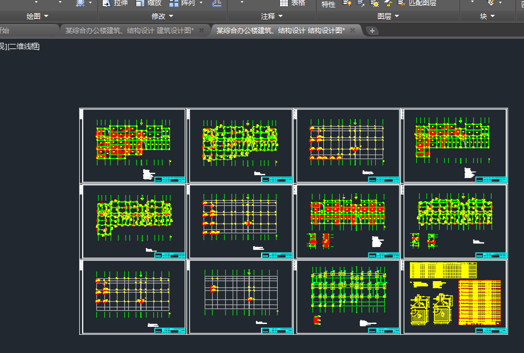Click the layer lock padlock icon

click(x=388, y=3)
